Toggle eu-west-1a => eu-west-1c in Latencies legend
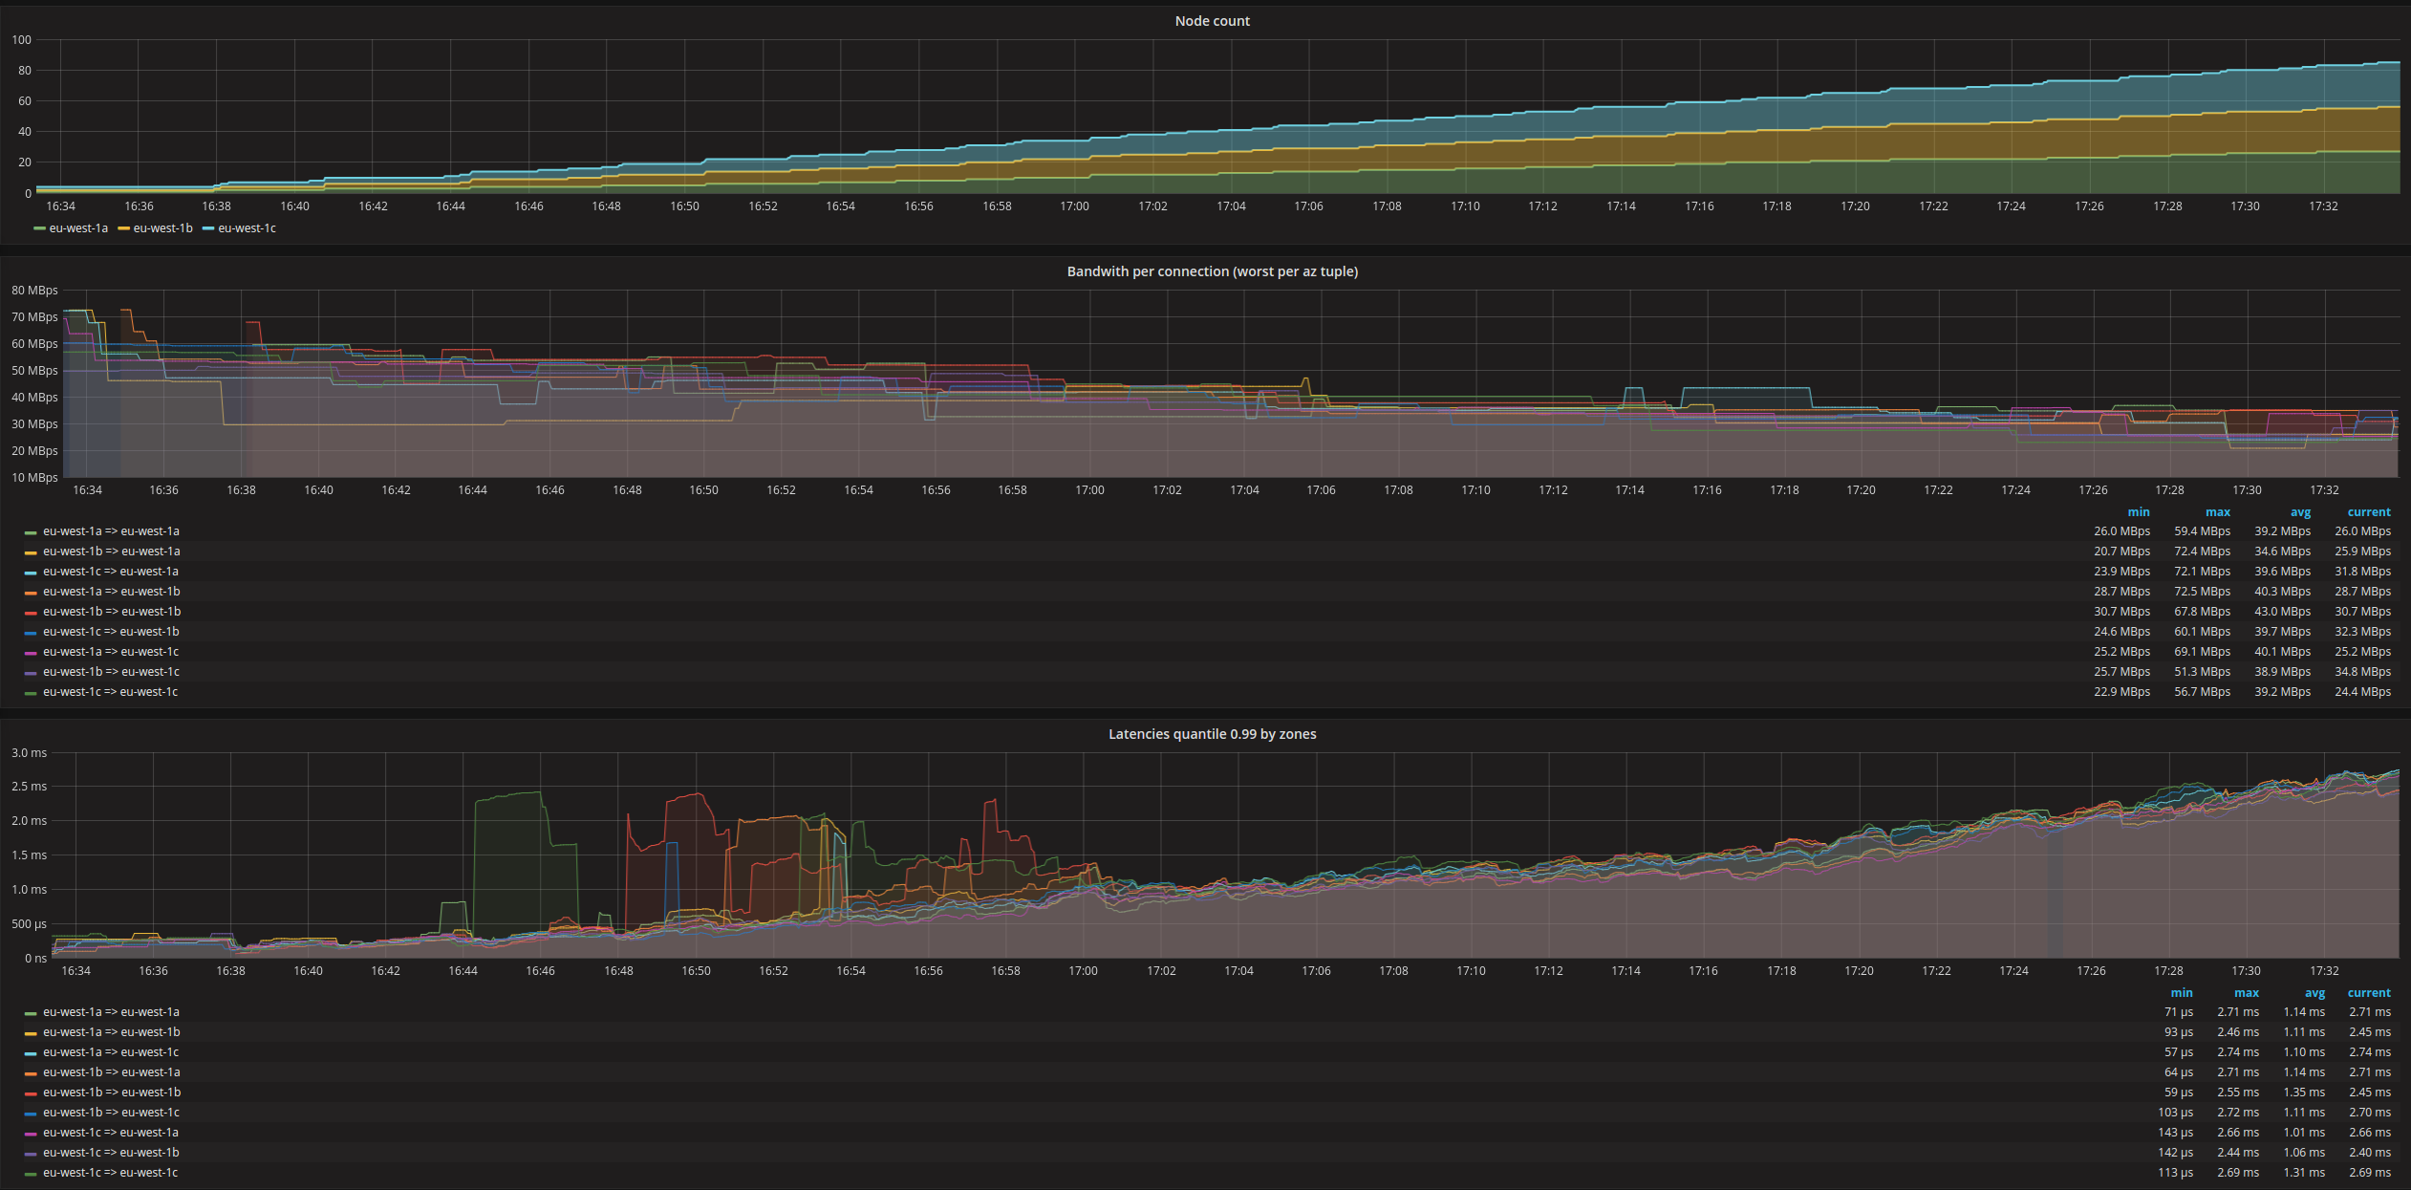The width and height of the screenshot is (2411, 1190). tap(111, 1052)
